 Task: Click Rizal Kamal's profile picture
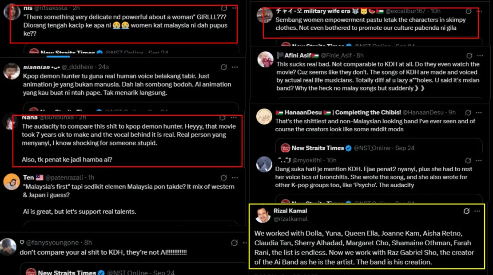pos(264,215)
